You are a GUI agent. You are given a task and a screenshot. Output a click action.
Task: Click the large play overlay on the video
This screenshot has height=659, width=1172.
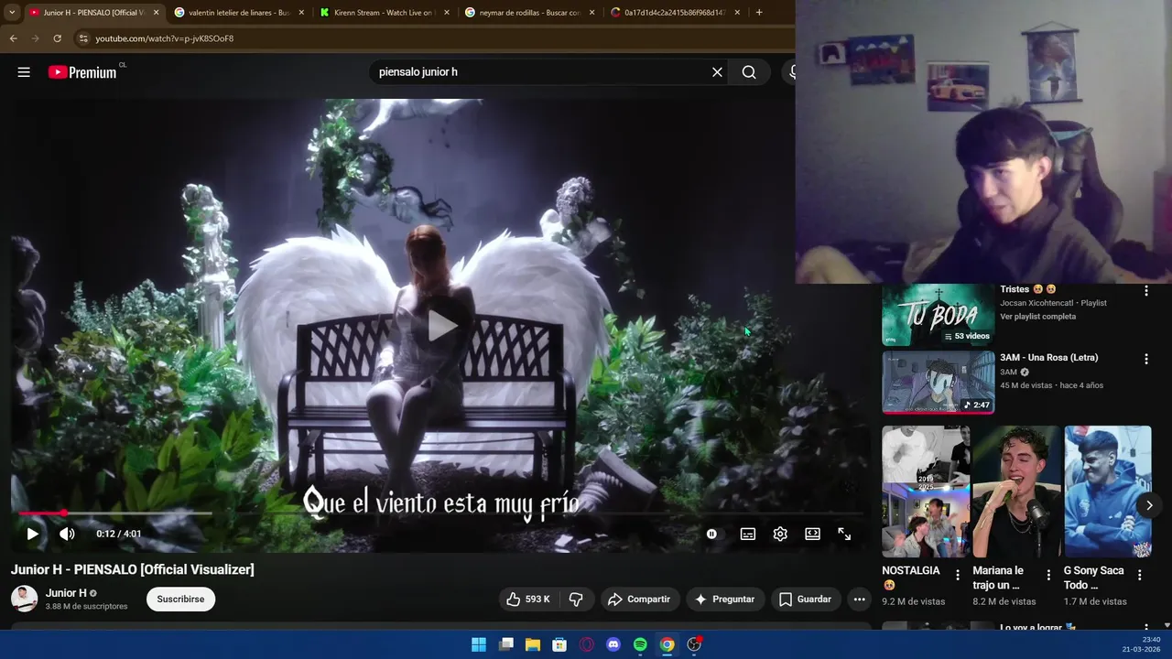pyautogui.click(x=441, y=325)
